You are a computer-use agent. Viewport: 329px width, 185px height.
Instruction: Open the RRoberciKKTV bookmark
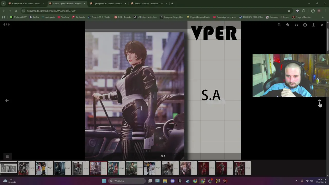(x=18, y=17)
